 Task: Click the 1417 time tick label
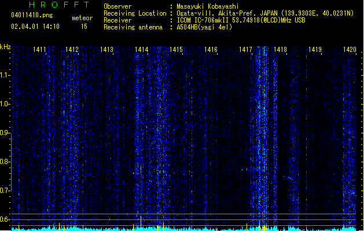click(x=245, y=50)
